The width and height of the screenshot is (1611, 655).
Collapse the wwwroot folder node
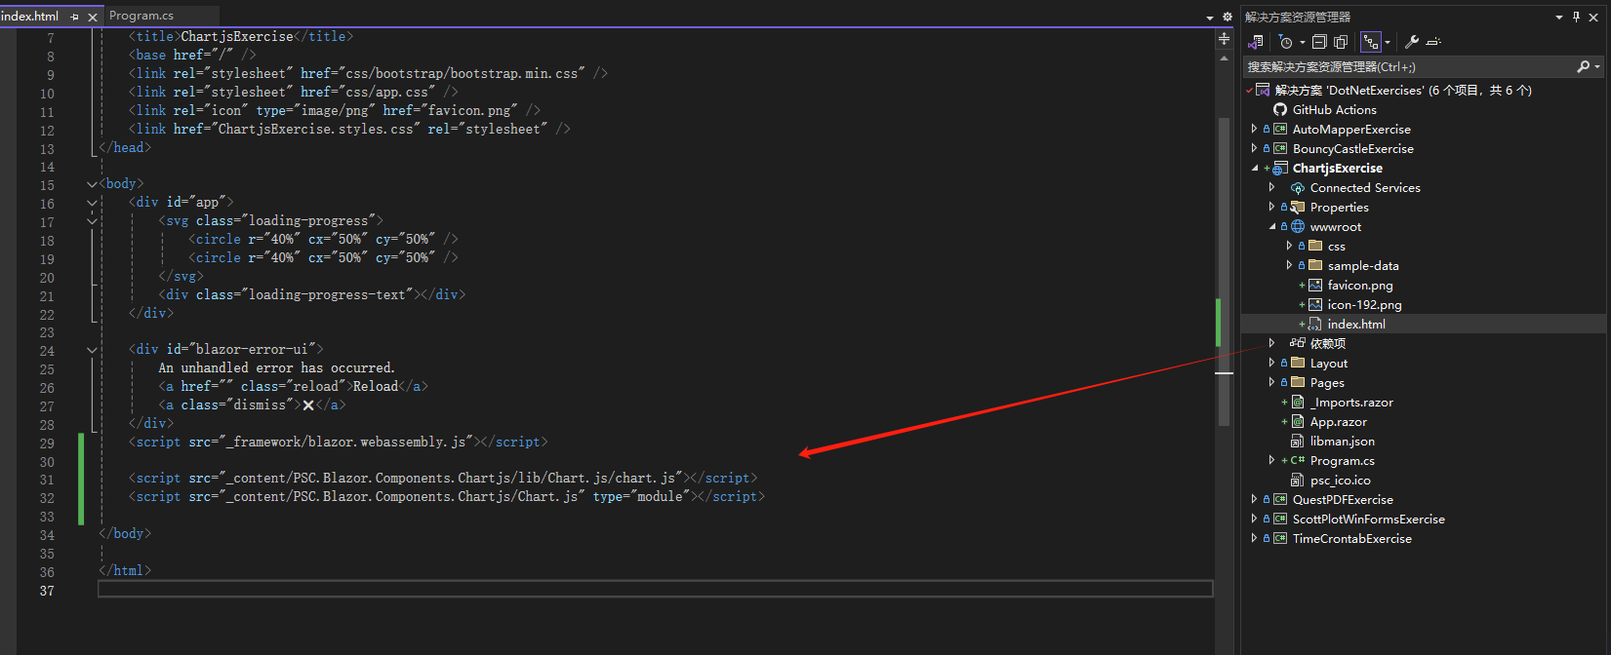[x=1271, y=226]
